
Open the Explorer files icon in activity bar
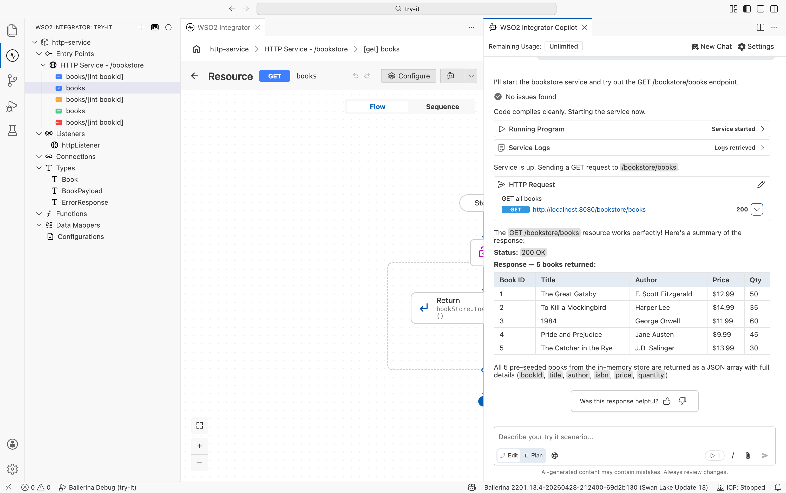12,30
